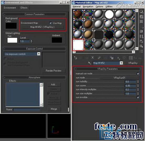Click Assign Material to Selection icon
The height and width of the screenshot is (141, 145).
[x=87, y=58]
